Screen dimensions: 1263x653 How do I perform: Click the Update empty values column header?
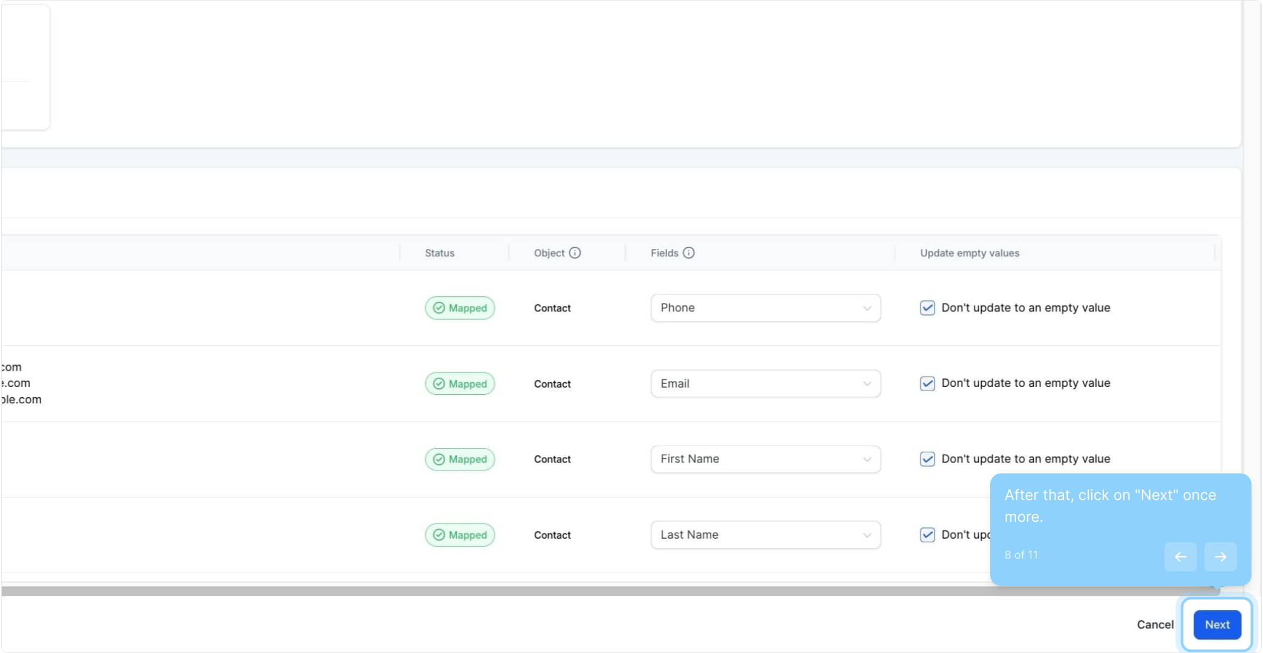[970, 253]
